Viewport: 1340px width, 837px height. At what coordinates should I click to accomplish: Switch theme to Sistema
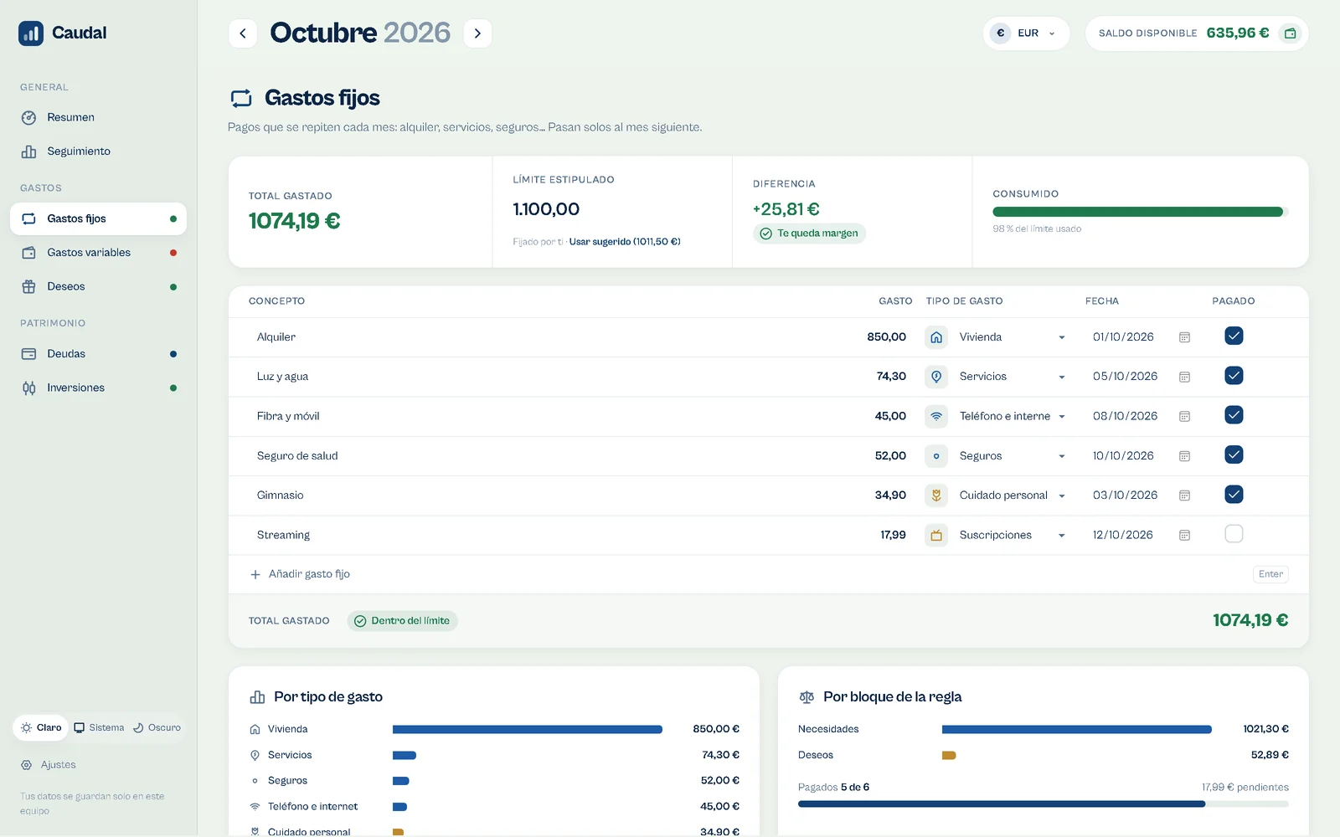99,727
